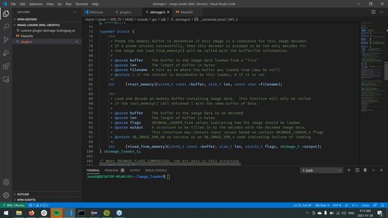Create a new terminal with plus icon
Image resolution: width=388 pixels, height=218 pixels.
349,170
